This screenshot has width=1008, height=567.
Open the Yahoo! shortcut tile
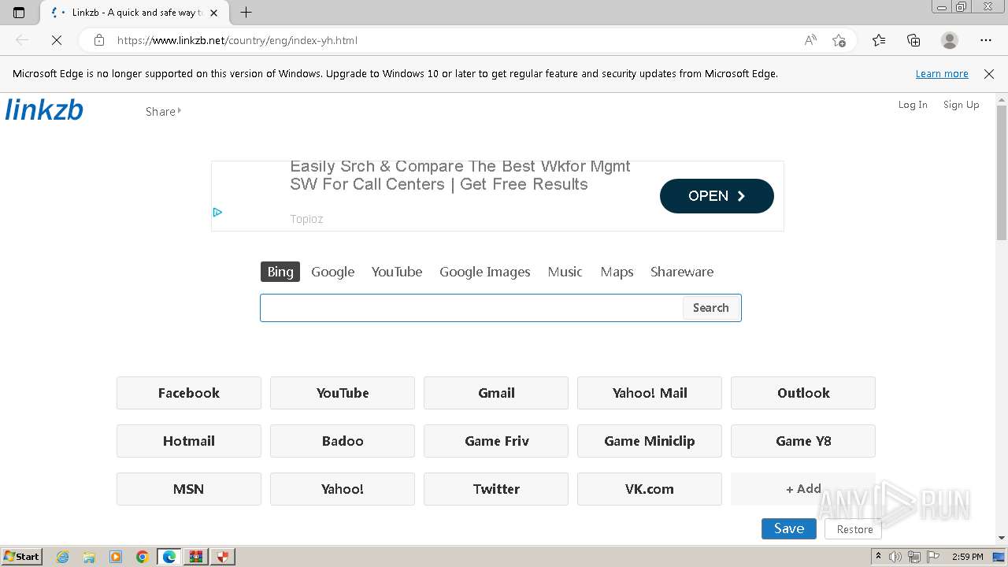[343, 489]
